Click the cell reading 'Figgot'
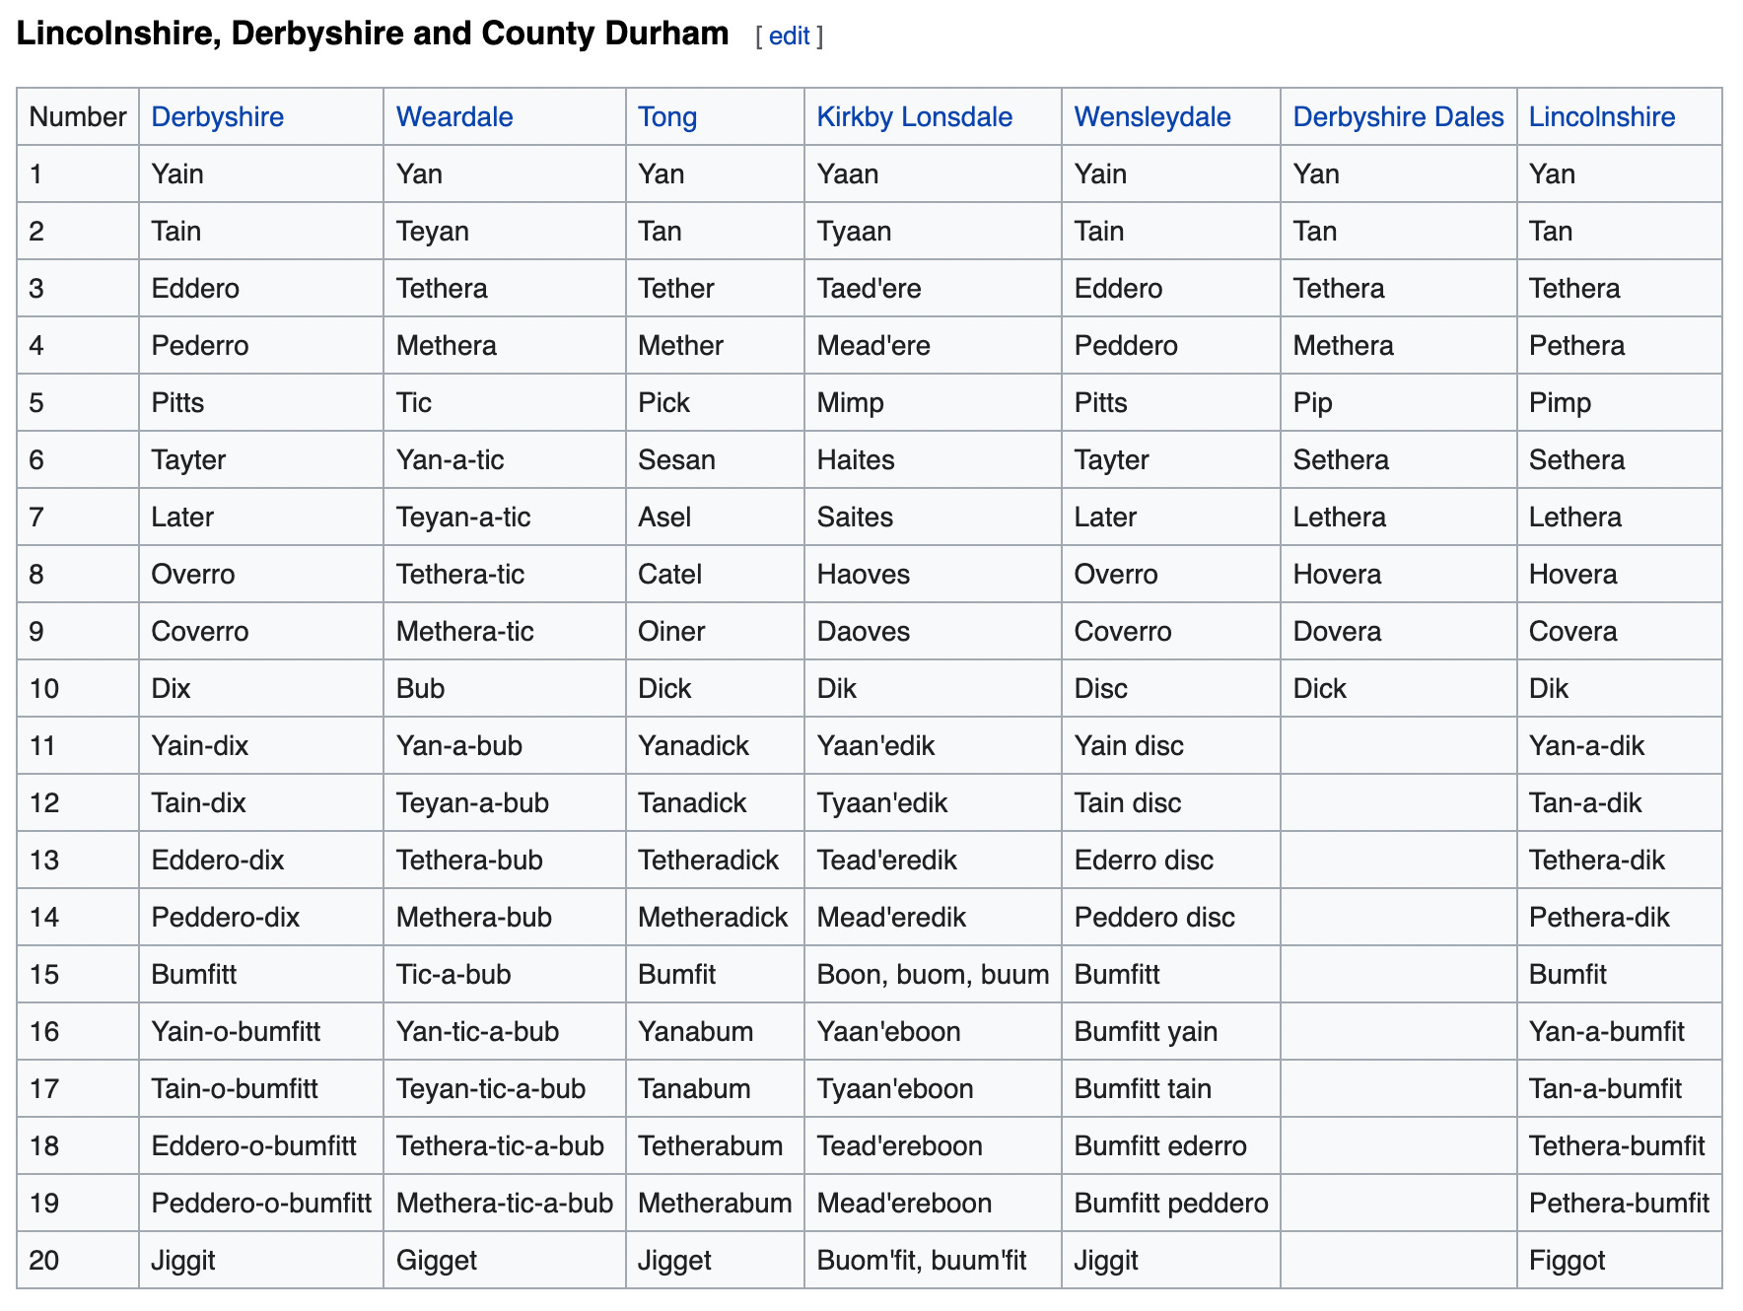 [x=1620, y=1261]
